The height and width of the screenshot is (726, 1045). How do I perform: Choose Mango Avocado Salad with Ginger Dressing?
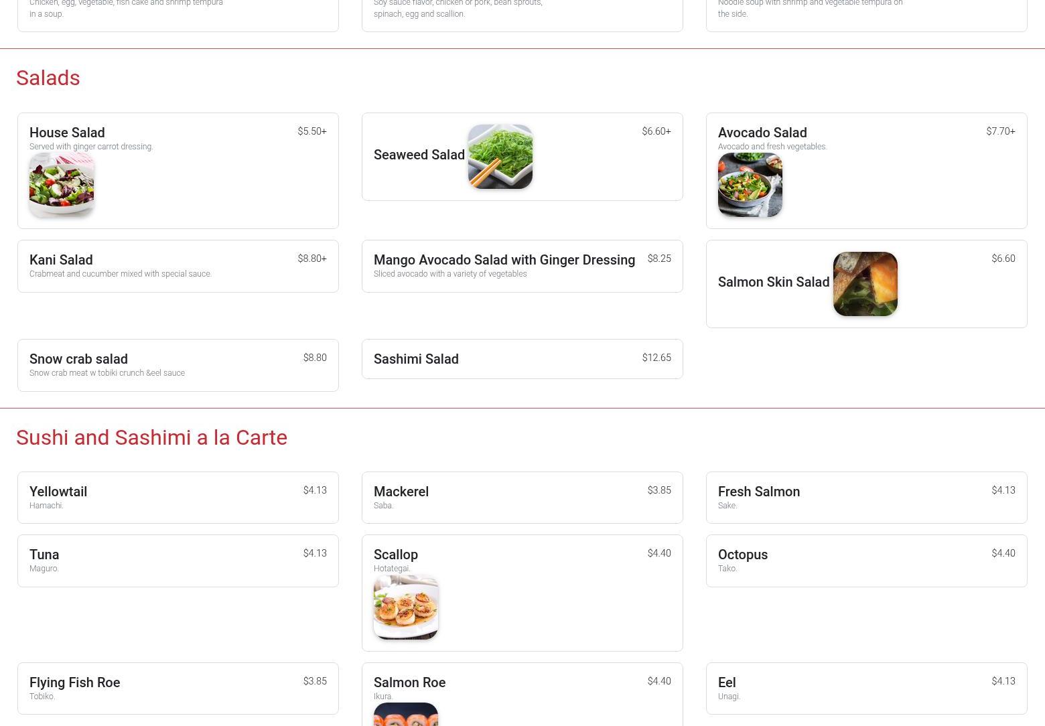pos(522,266)
